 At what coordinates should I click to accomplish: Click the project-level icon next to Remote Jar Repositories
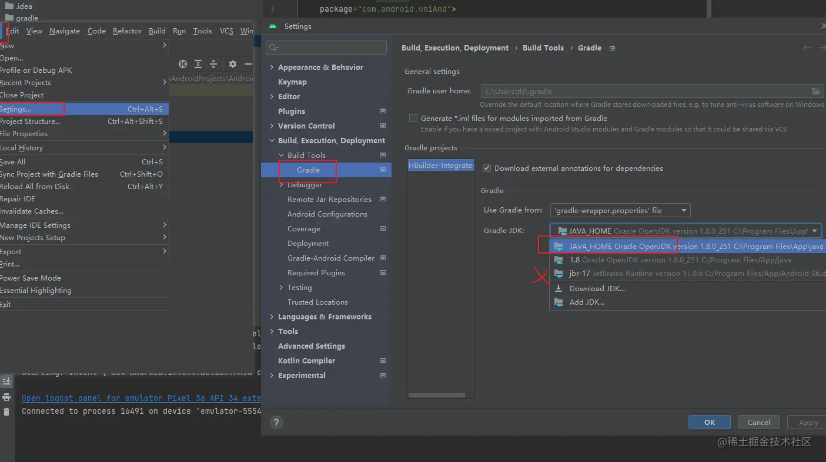click(x=383, y=199)
